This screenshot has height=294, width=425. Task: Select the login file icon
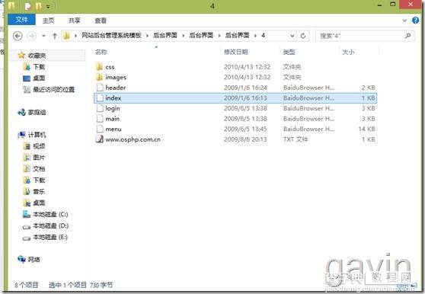click(100, 108)
